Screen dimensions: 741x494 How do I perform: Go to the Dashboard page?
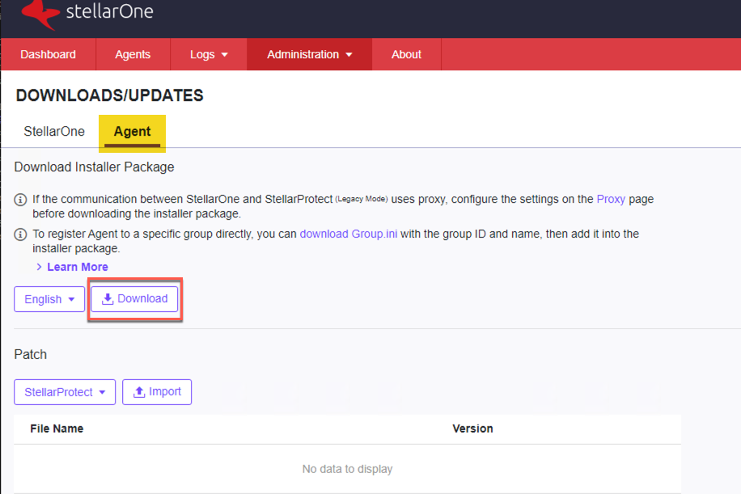point(49,55)
